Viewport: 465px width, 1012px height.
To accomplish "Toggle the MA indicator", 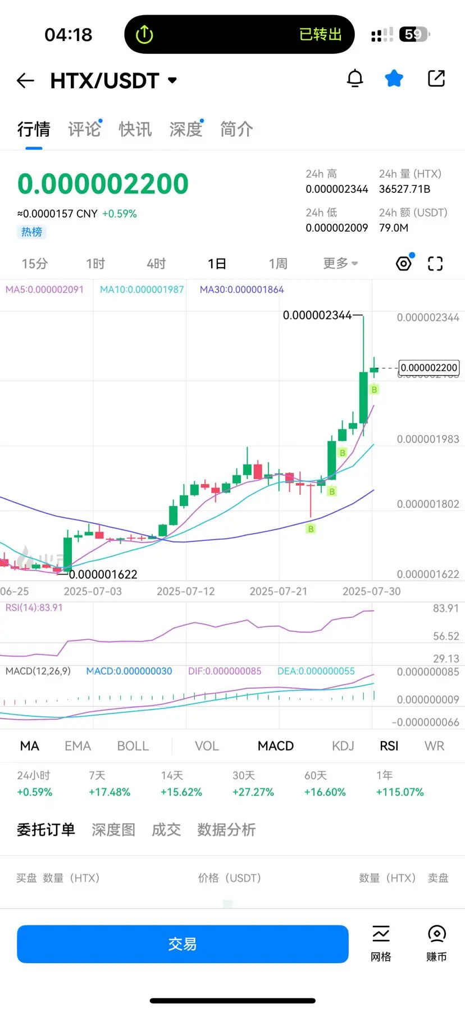I will point(30,746).
